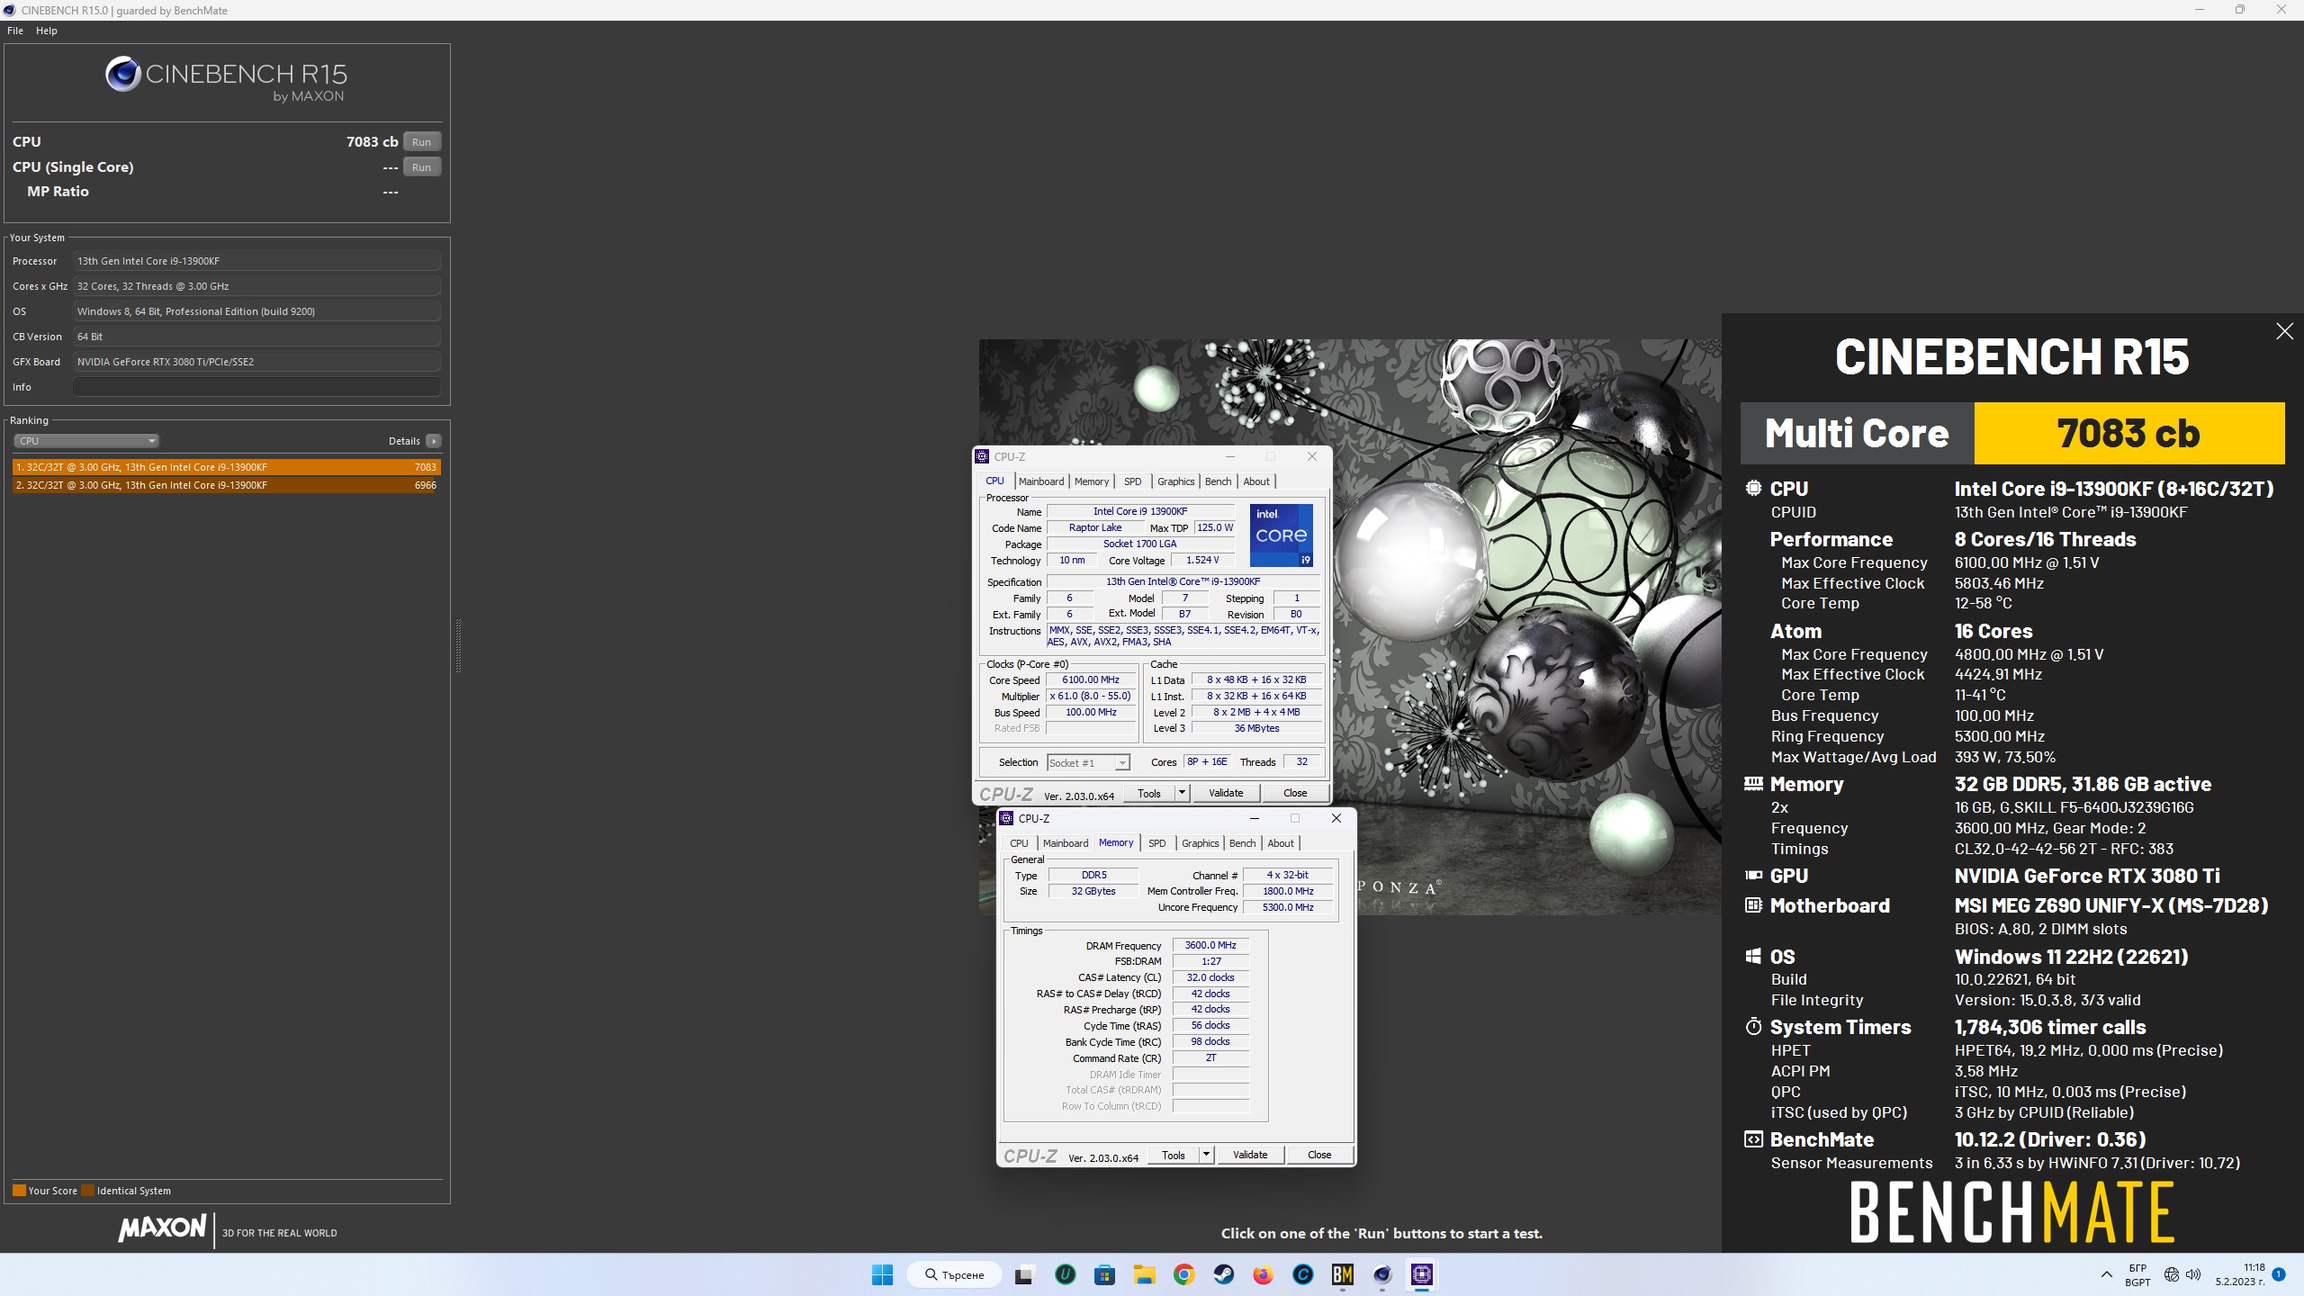Open Steam from taskbar
2304x1296 pixels.
pyautogui.click(x=1223, y=1274)
